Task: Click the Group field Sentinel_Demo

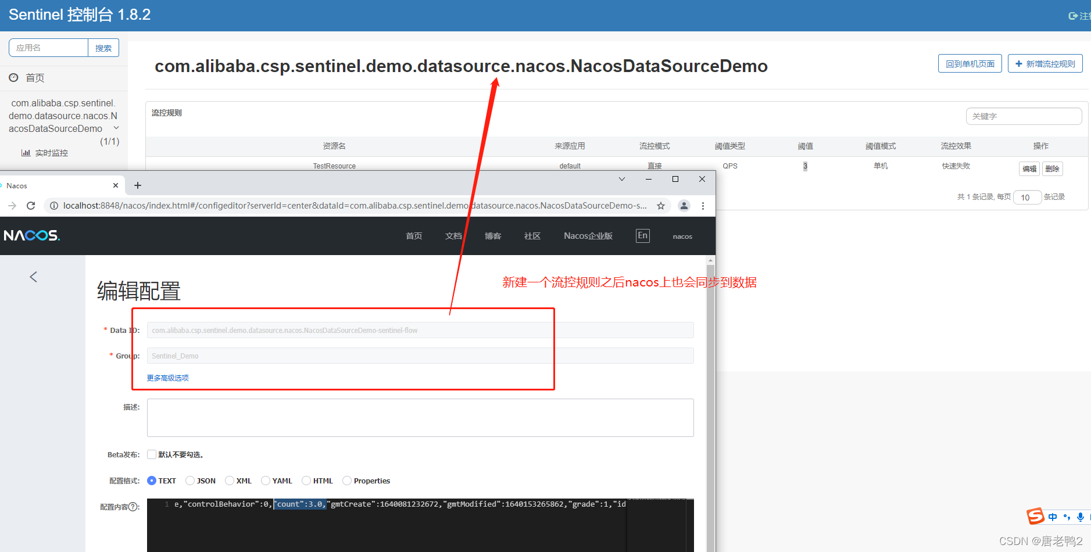Action: pos(420,356)
